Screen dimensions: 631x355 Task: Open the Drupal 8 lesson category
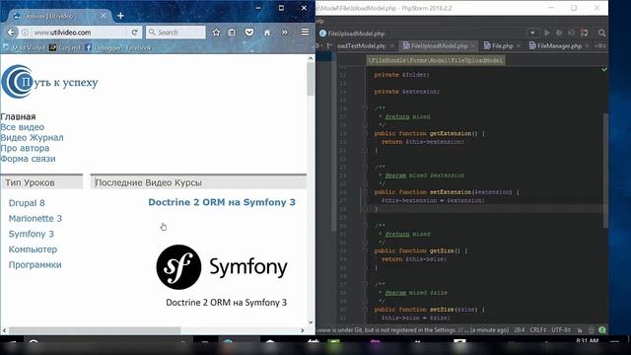pyautogui.click(x=27, y=203)
